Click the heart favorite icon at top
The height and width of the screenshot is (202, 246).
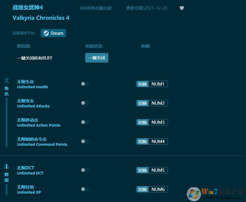click(182, 8)
